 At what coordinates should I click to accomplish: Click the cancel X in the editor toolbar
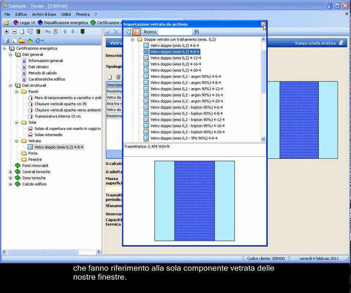(x=116, y=32)
